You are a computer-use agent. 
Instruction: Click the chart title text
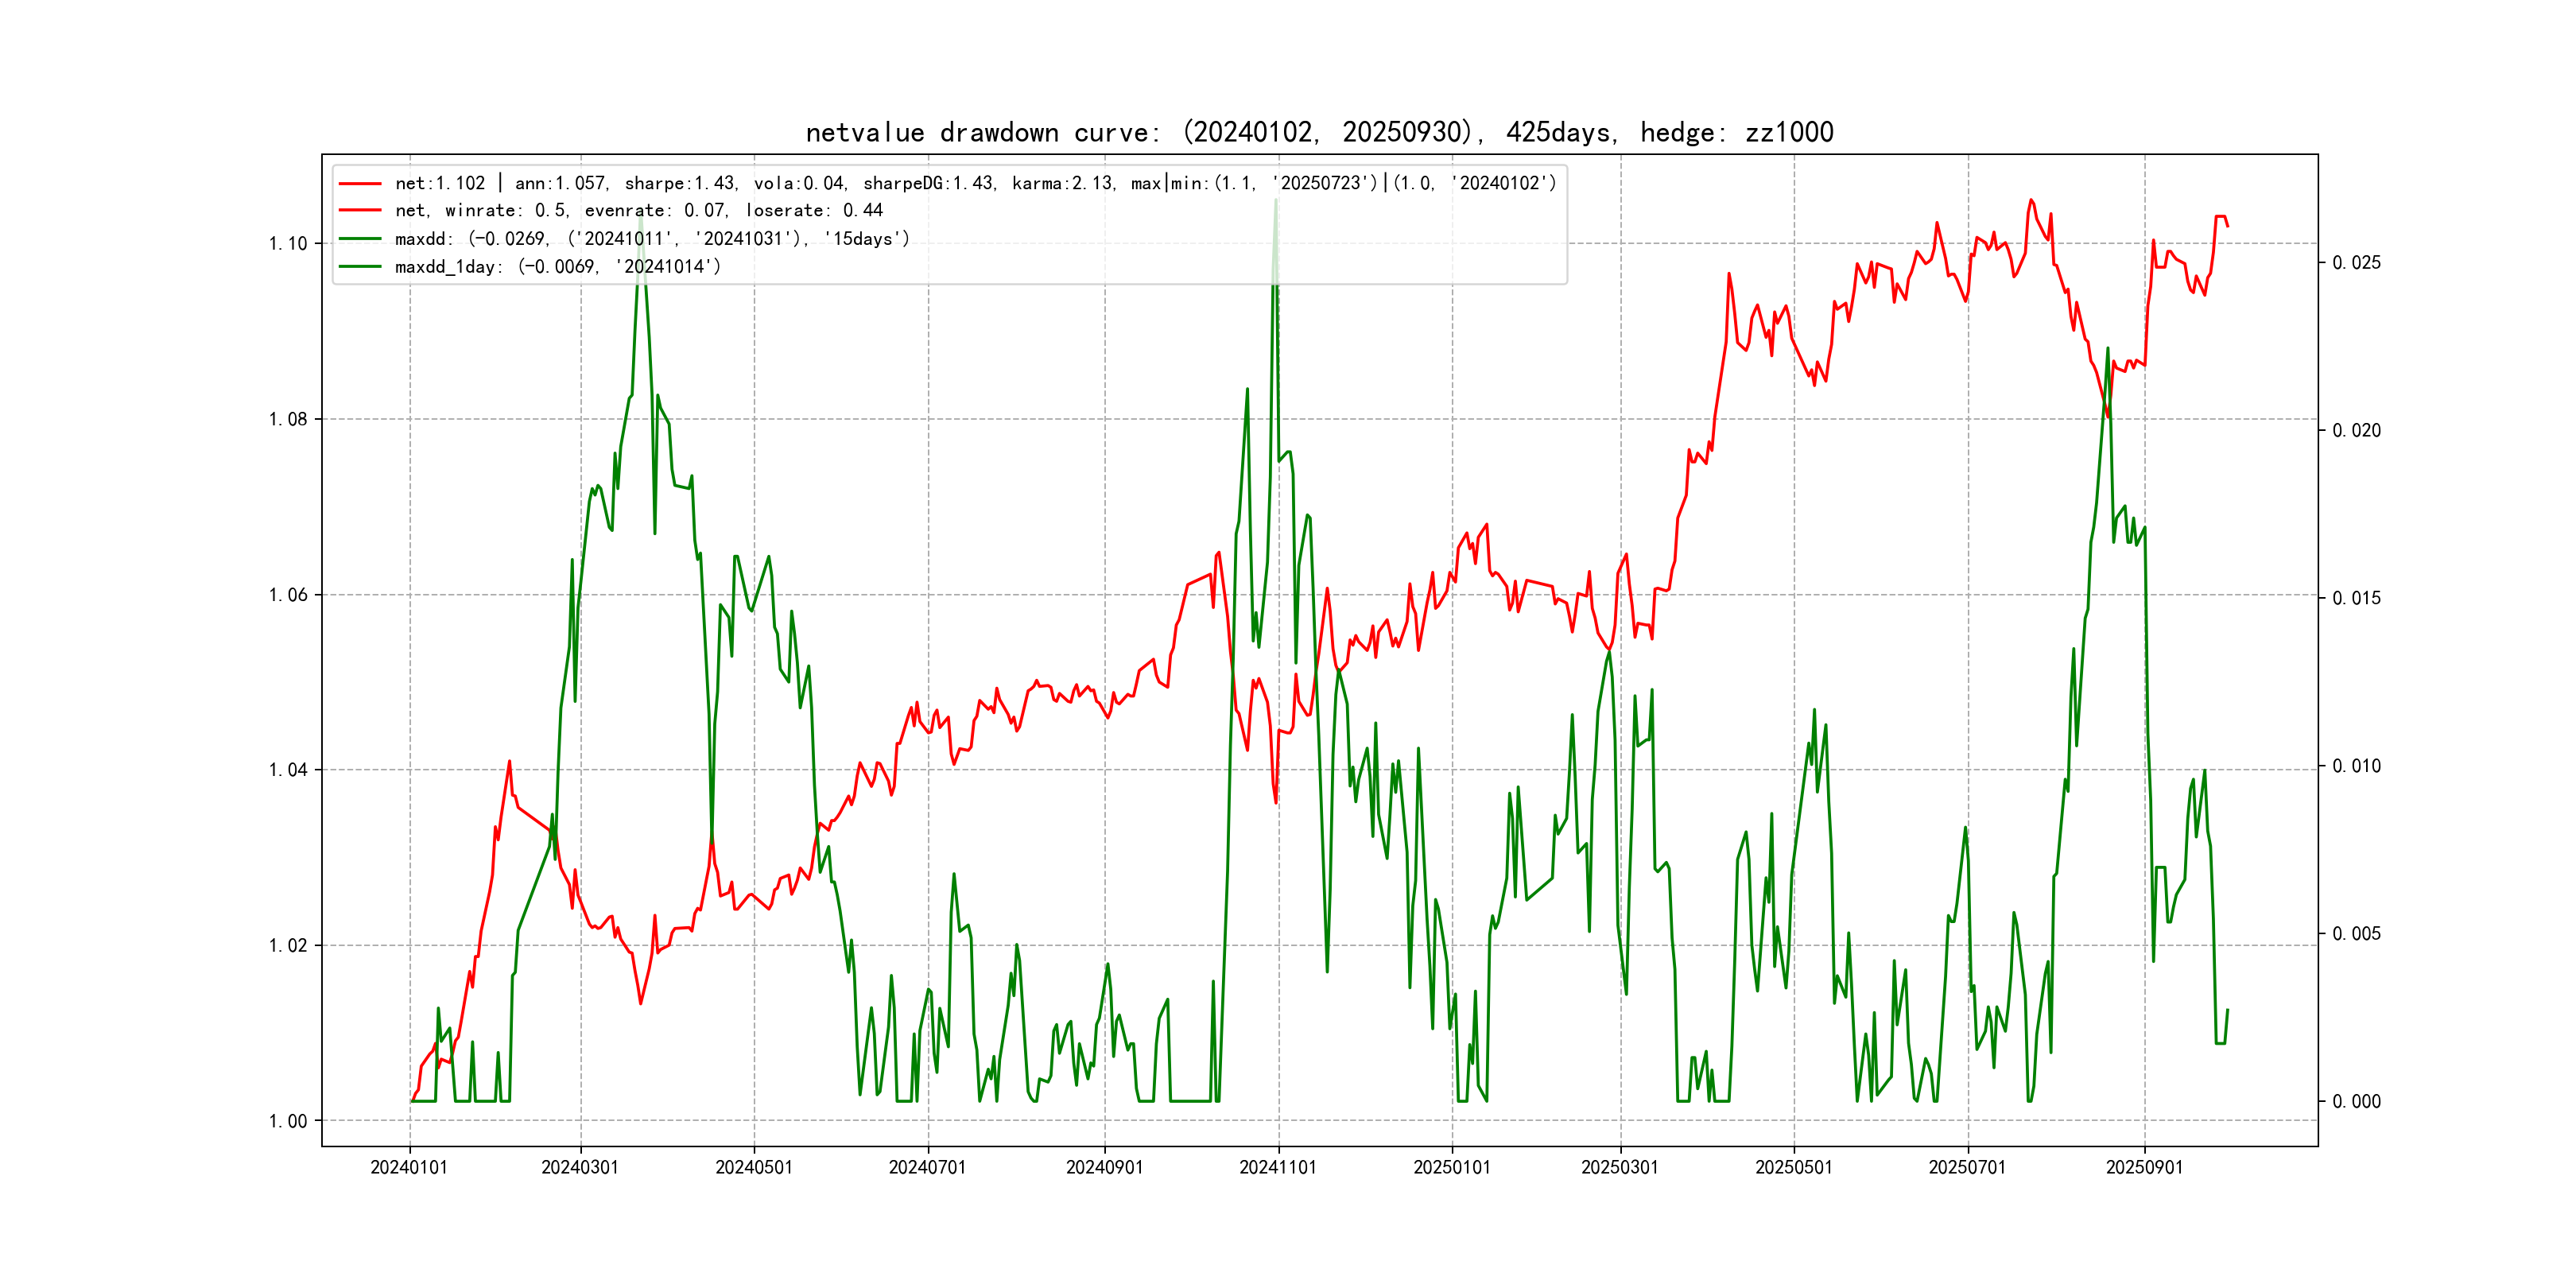(x=1319, y=133)
